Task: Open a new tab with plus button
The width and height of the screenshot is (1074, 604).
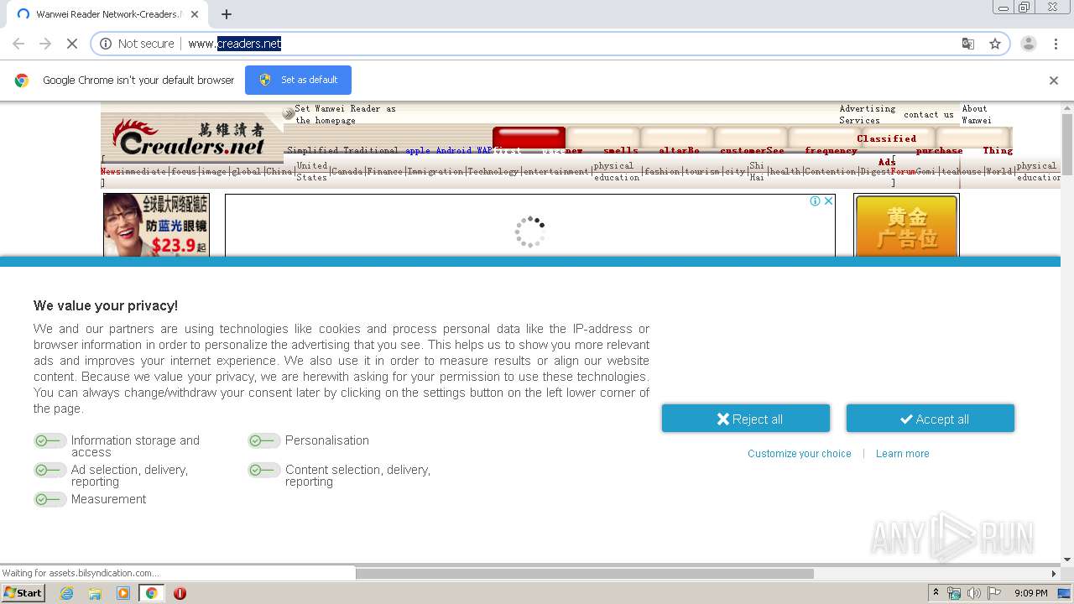Action: pos(227,14)
